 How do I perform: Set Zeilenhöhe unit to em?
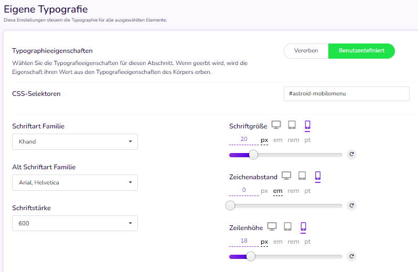coord(278,242)
